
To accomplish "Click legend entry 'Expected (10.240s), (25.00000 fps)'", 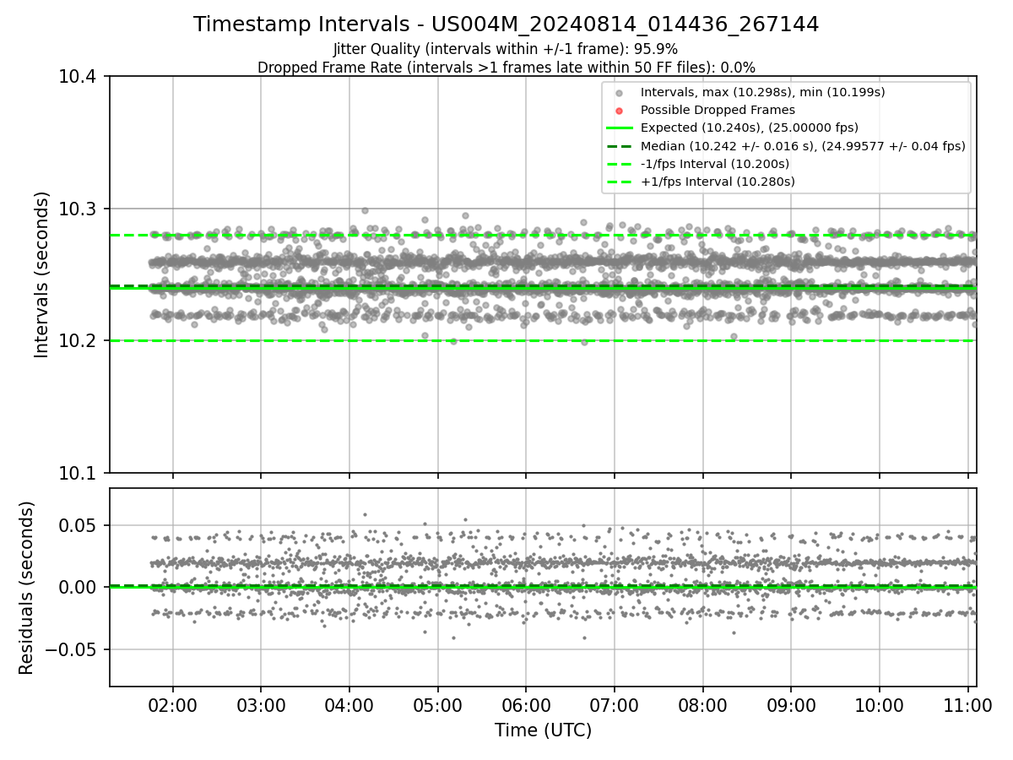I will tap(750, 128).
